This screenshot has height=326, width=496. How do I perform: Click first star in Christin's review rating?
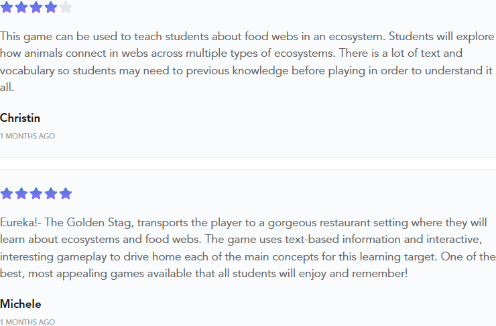point(6,7)
